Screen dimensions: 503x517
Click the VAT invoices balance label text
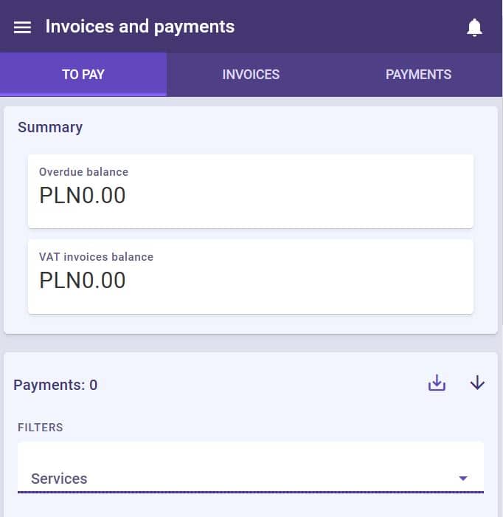click(96, 257)
